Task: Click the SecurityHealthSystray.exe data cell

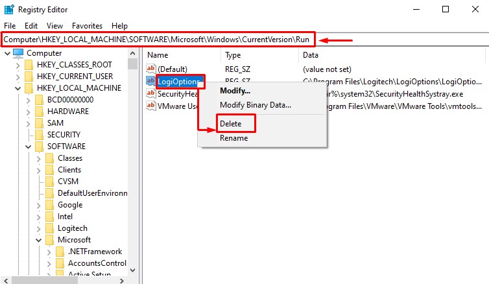Action: 394,94
